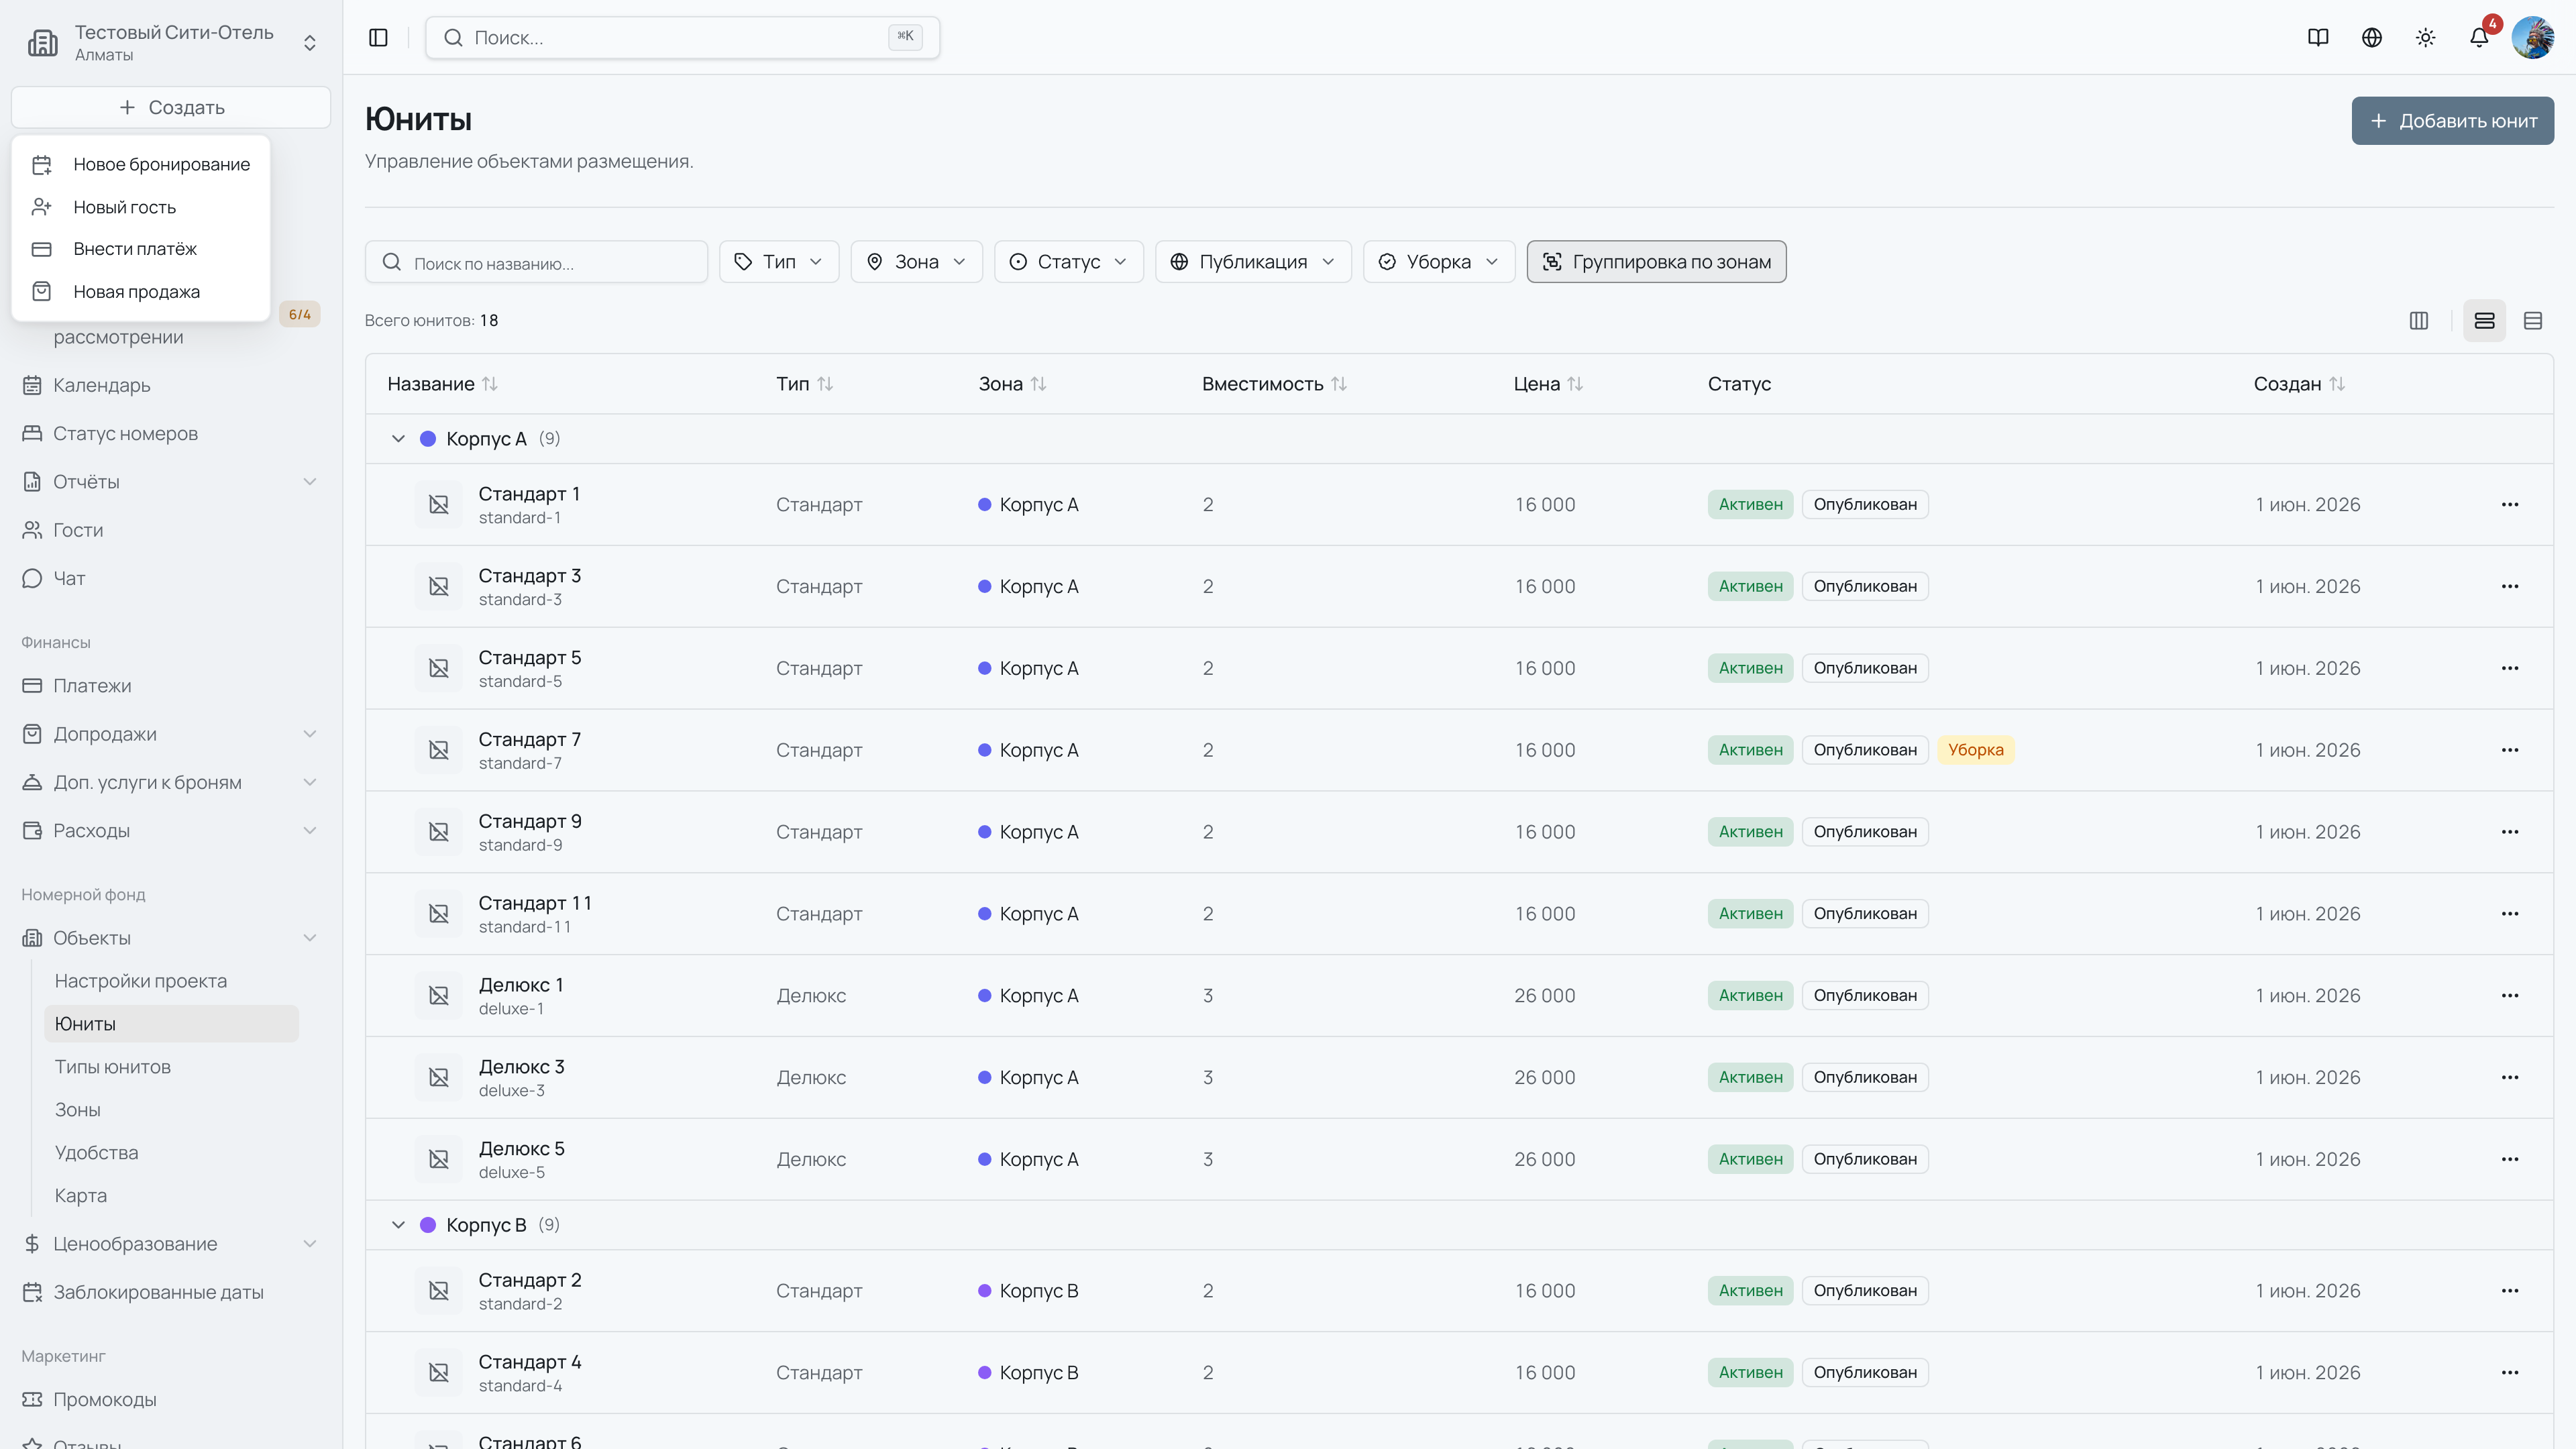Open the Публикация filter dropdown
2576x1449 pixels.
(x=1253, y=261)
